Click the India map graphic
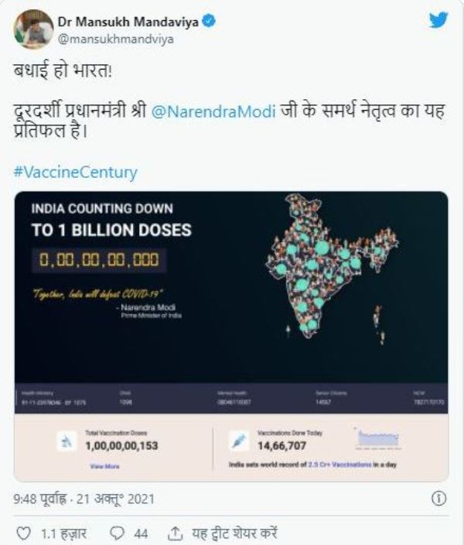This screenshot has height=545, width=464. click(x=326, y=263)
